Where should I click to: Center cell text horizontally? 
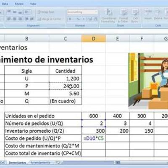(x=15, y=19)
